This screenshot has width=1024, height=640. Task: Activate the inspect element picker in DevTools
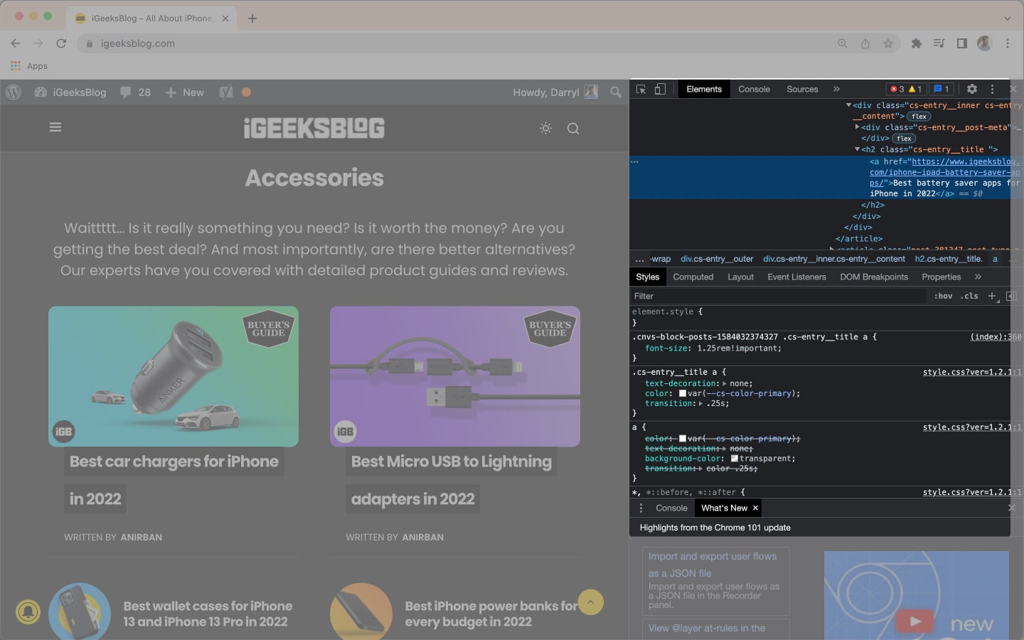coord(641,89)
